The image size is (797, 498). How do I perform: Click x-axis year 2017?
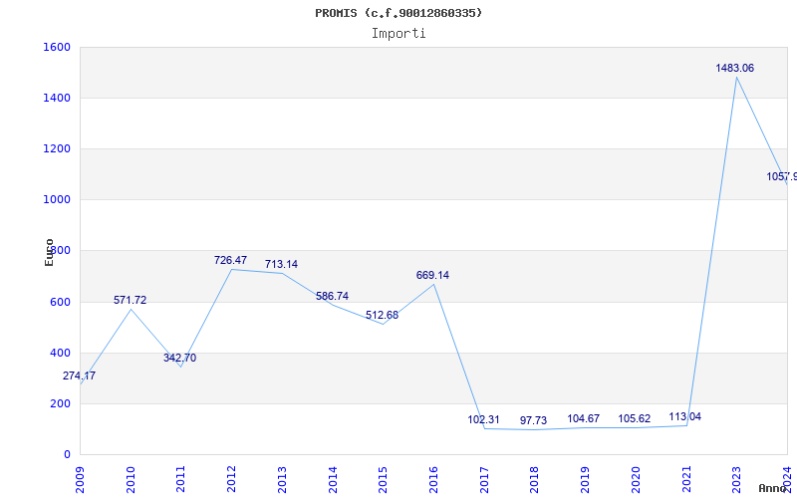pyautogui.click(x=484, y=479)
